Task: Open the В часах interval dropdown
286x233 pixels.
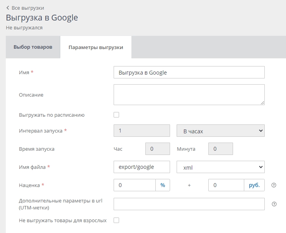Action: 220,131
